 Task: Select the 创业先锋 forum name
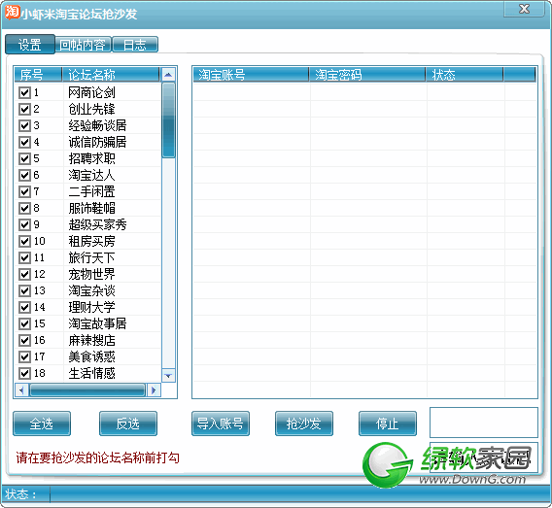pos(91,110)
